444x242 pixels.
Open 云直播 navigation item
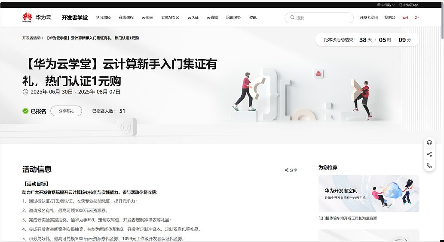point(212,18)
